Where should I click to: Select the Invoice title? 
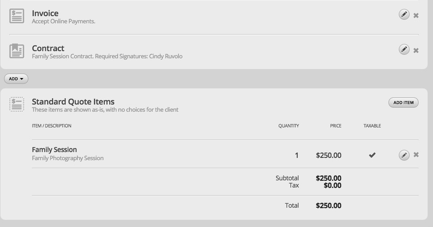click(45, 13)
